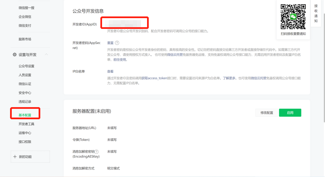Click the help icon next to 重置
Image resolution: width=325 pixels, height=177 pixels.
(117, 43)
